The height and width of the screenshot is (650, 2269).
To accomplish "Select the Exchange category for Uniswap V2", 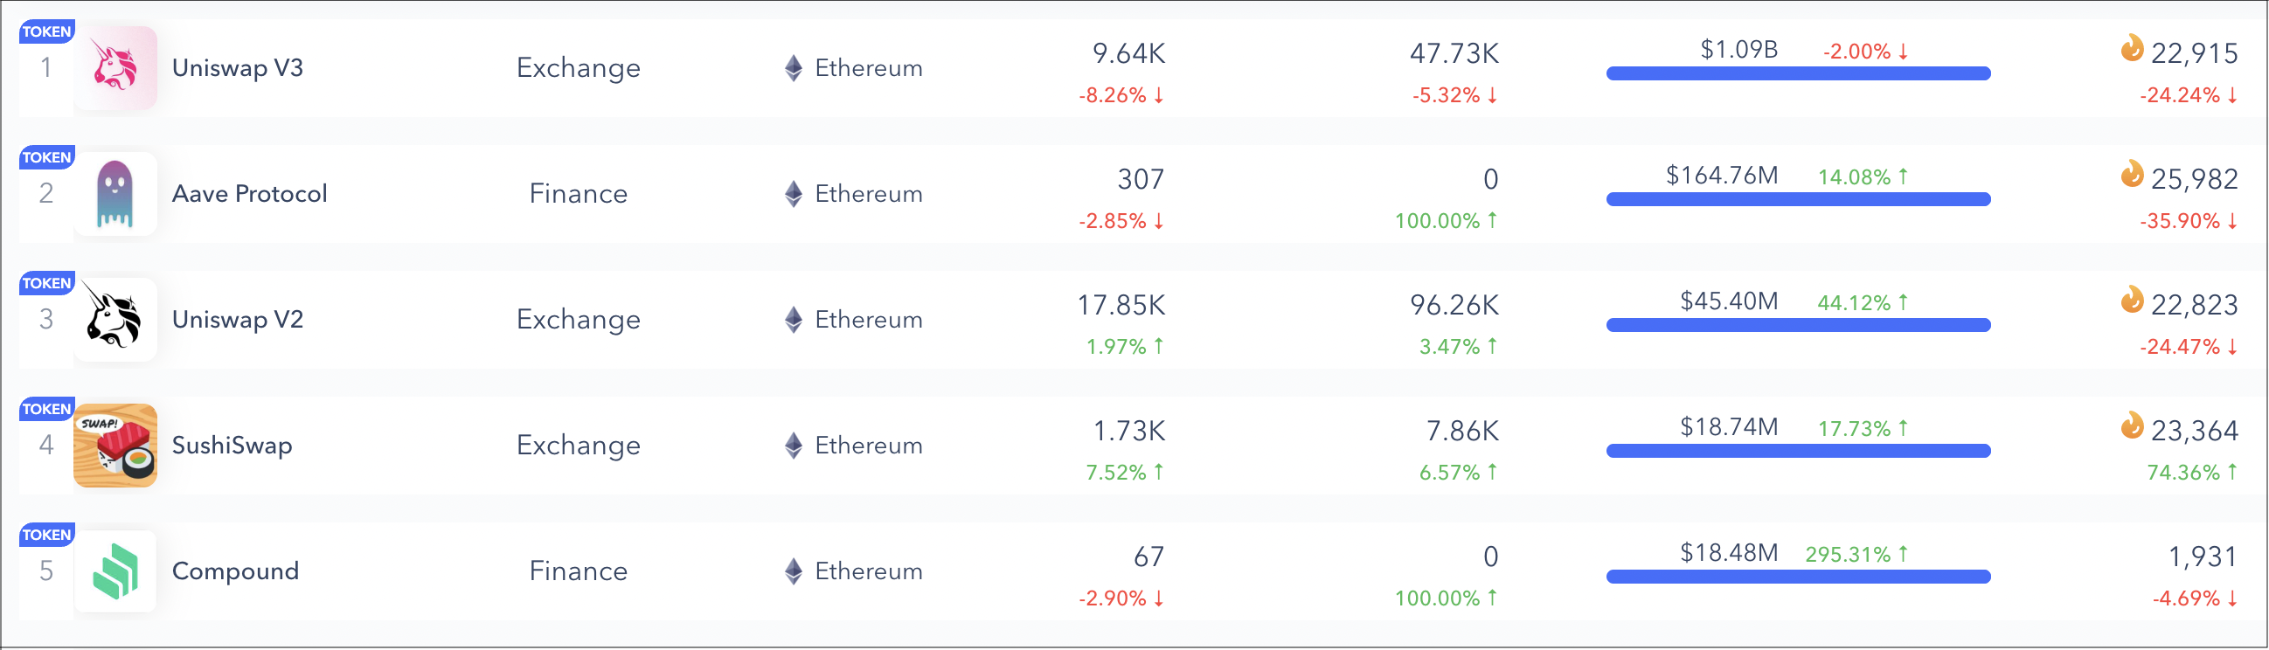I will click(579, 320).
